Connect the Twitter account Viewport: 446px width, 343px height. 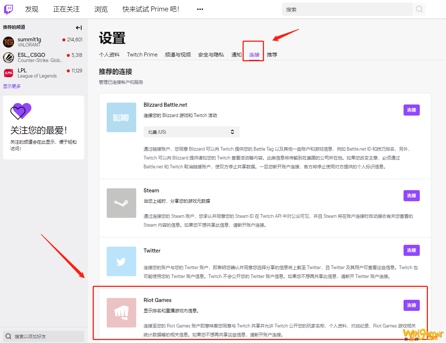pos(412,250)
